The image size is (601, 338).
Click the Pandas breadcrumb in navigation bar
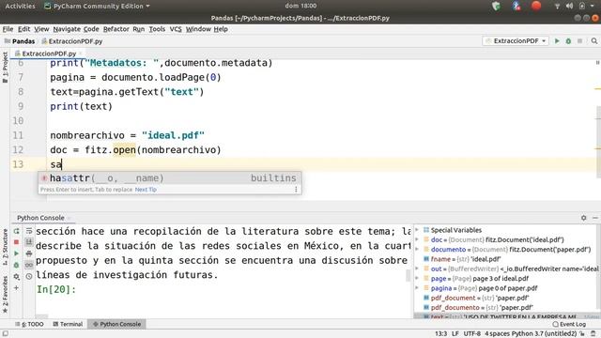click(20, 41)
